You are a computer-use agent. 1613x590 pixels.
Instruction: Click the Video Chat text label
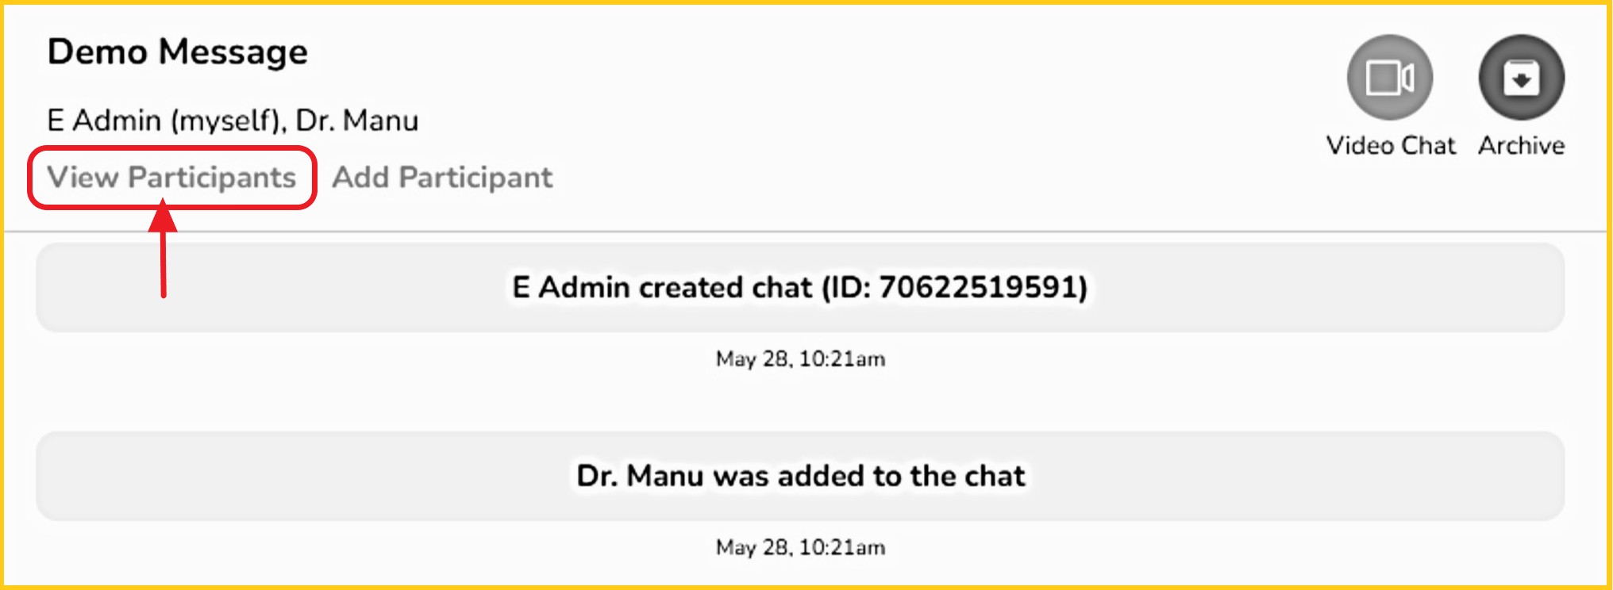[x=1391, y=146]
